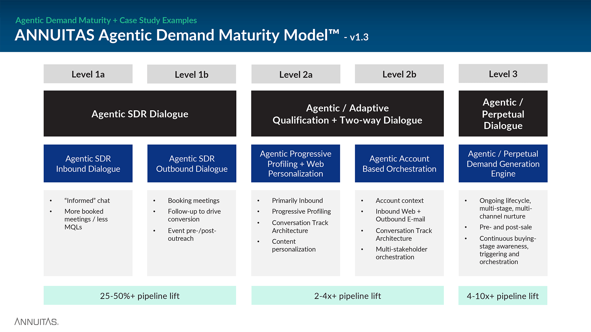Select the Level 2b header box
Image resolution: width=591 pixels, height=332 pixels.
(x=399, y=74)
